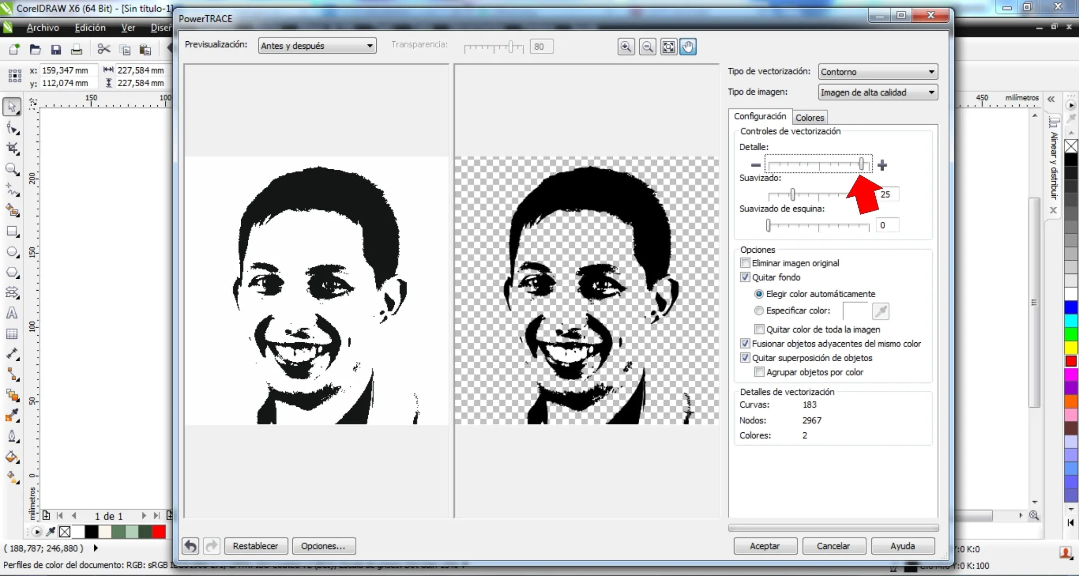Increase detail with the plus icon
The width and height of the screenshot is (1079, 576).
(882, 165)
